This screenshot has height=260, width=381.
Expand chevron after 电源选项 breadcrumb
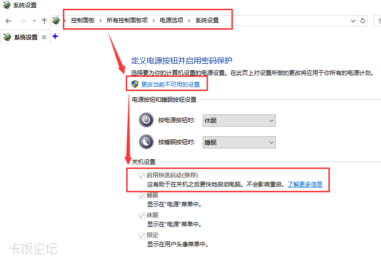pos(189,20)
